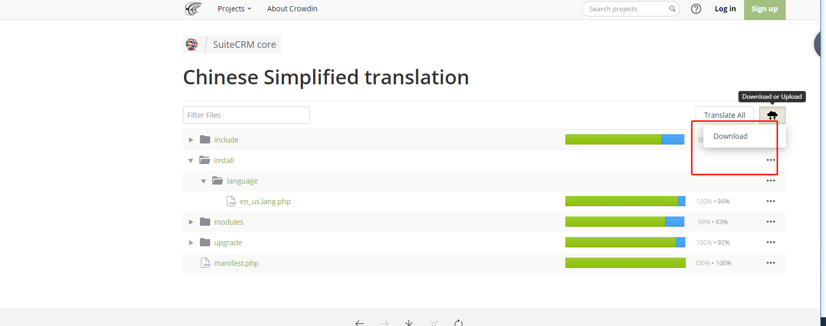Click the Translate All button

[724, 115]
